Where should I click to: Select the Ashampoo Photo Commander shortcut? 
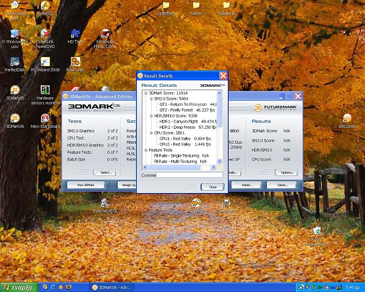click(x=105, y=39)
